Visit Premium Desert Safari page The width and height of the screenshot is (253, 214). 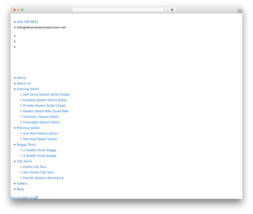(x=41, y=117)
